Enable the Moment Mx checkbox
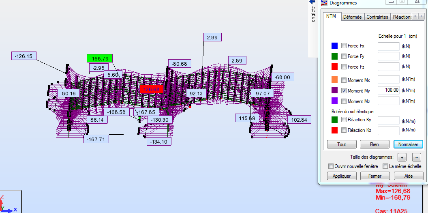This screenshot has height=213, width=428. (344, 80)
